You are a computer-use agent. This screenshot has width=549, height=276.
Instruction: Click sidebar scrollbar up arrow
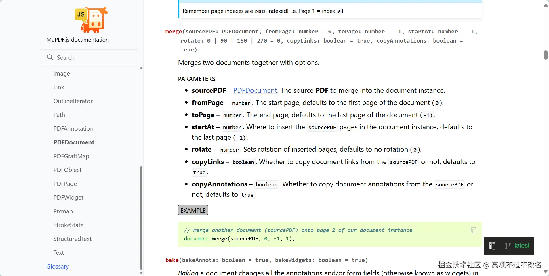click(141, 68)
